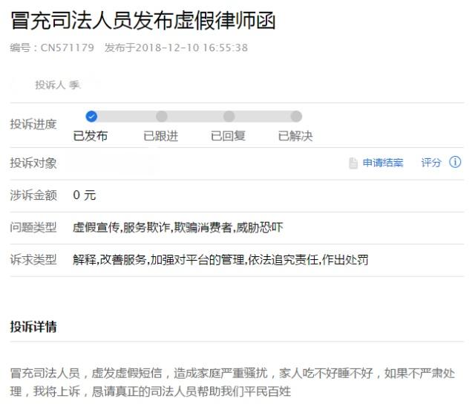
Task: Open the 申请结案 link
Action: pyautogui.click(x=383, y=163)
